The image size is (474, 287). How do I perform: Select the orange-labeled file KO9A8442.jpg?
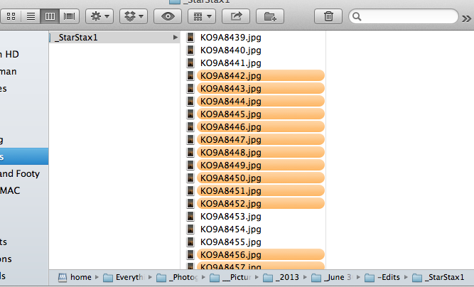click(x=230, y=75)
